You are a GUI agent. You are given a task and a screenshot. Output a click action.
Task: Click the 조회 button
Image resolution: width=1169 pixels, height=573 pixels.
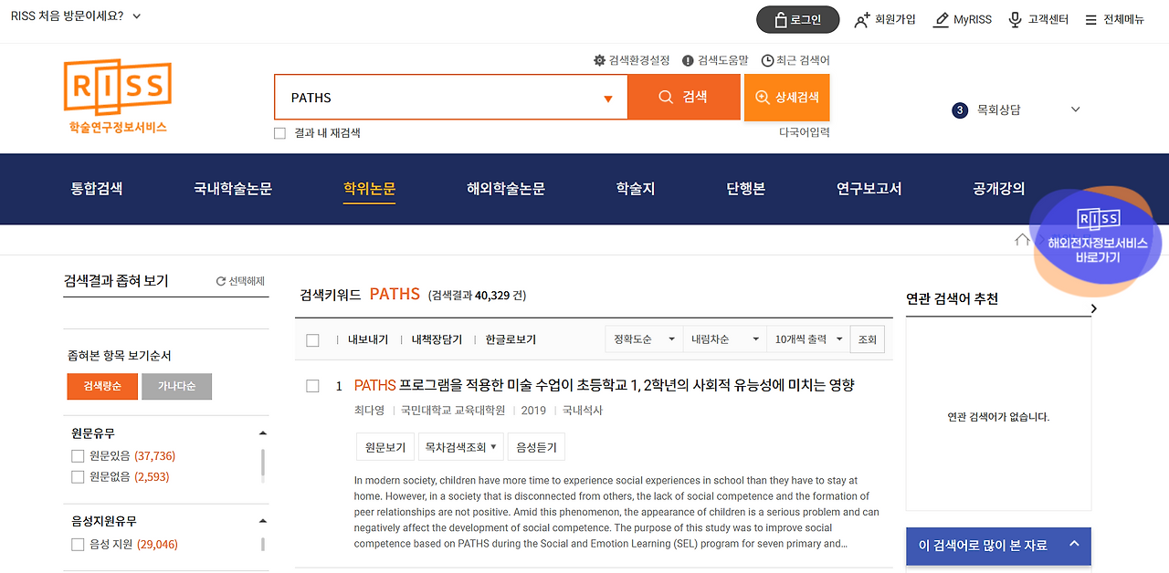tap(867, 339)
